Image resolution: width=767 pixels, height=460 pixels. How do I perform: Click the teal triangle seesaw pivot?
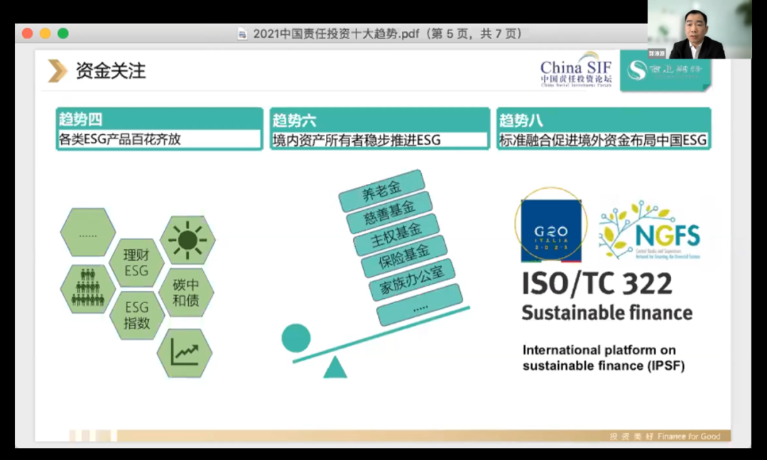pos(334,368)
